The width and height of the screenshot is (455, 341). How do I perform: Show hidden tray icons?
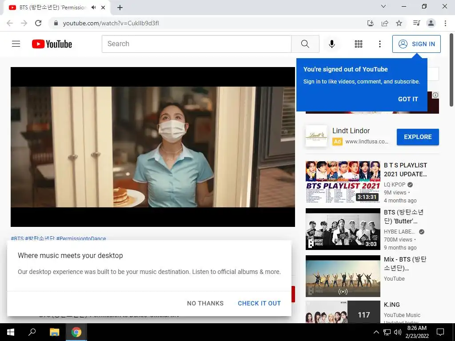(x=376, y=332)
